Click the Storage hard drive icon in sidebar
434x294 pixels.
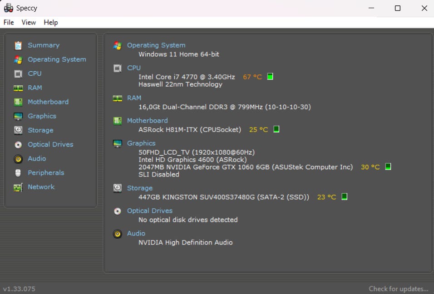point(18,130)
